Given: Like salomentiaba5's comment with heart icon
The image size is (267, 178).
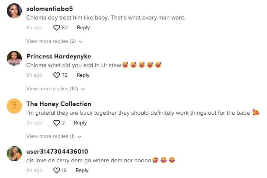Looking at the screenshot, I should 57,27.
